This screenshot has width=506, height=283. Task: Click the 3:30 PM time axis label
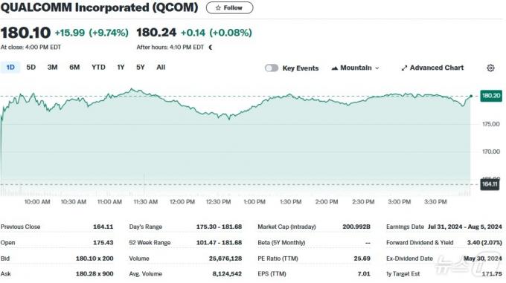pos(435,202)
